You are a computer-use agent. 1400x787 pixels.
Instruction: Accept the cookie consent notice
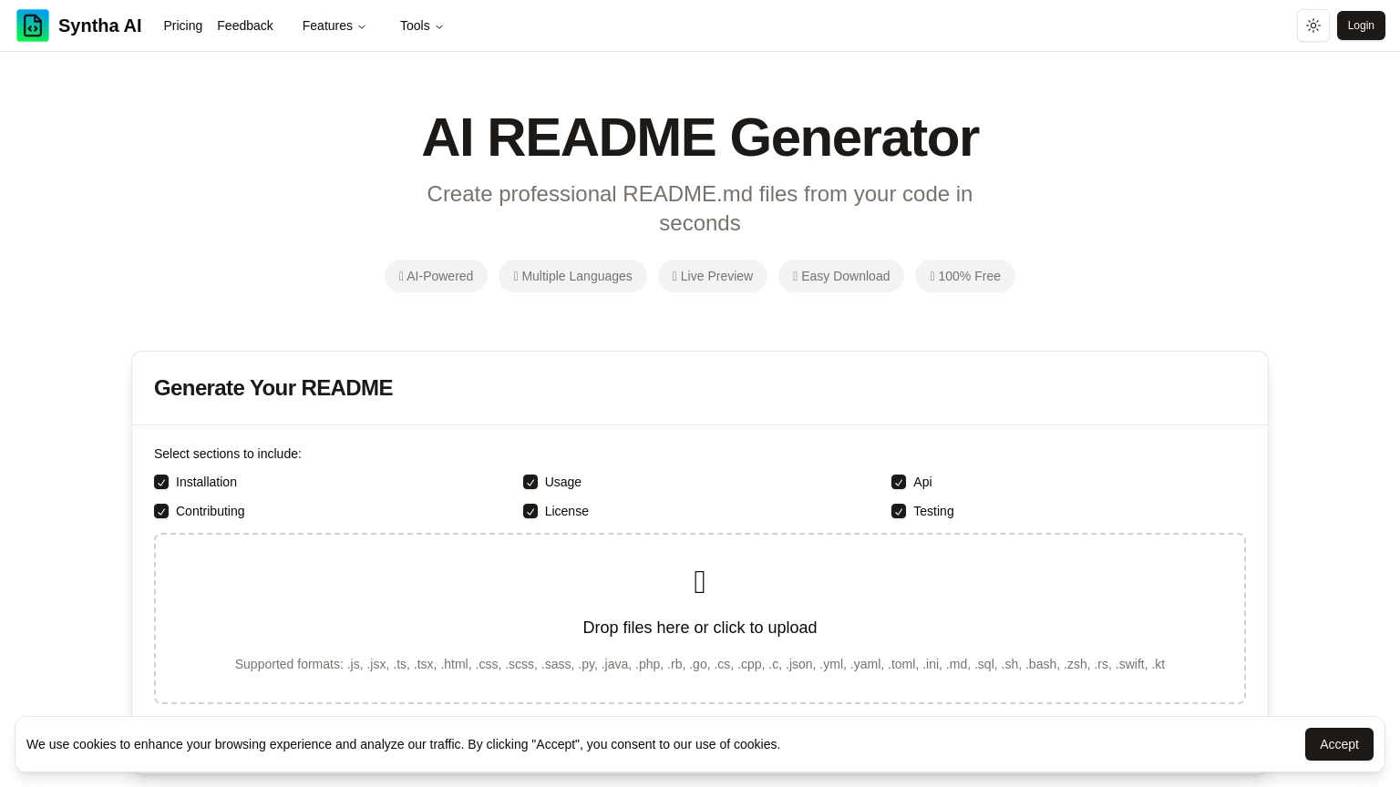tap(1339, 744)
